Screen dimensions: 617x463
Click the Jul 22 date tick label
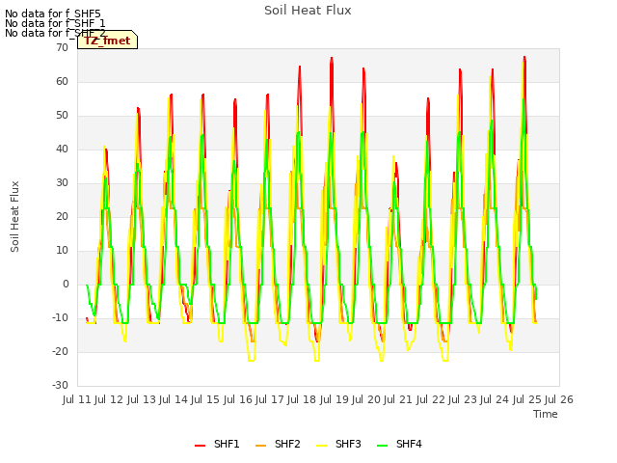tap(430, 399)
